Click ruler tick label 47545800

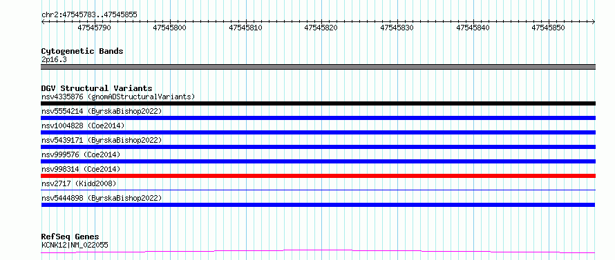(170, 28)
